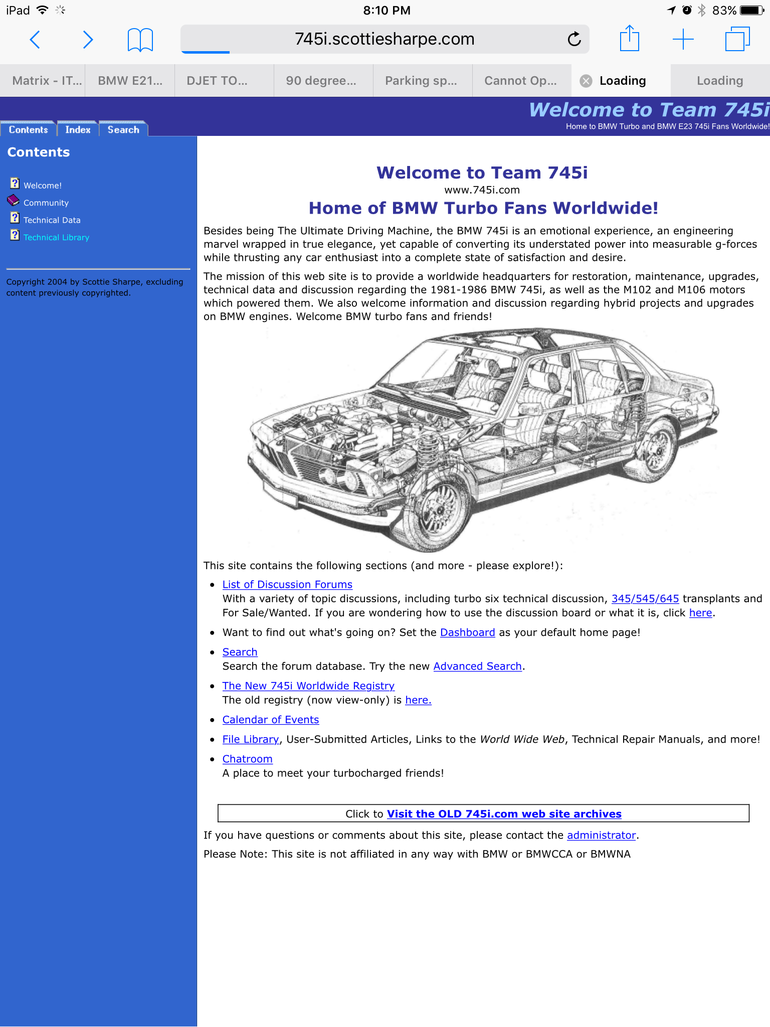The width and height of the screenshot is (770, 1027).
Task: Switch to the DJET TO tab
Action: pyautogui.click(x=224, y=81)
